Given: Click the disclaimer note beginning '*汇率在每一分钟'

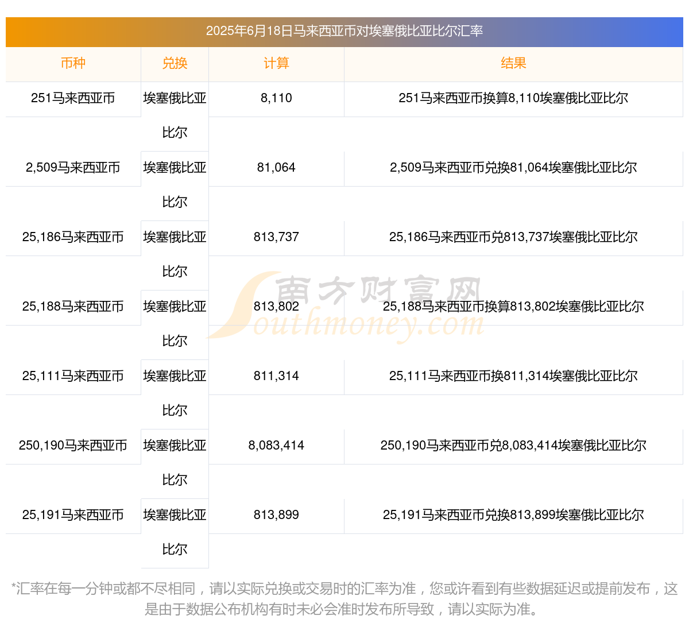Looking at the screenshot, I should [x=344, y=598].
